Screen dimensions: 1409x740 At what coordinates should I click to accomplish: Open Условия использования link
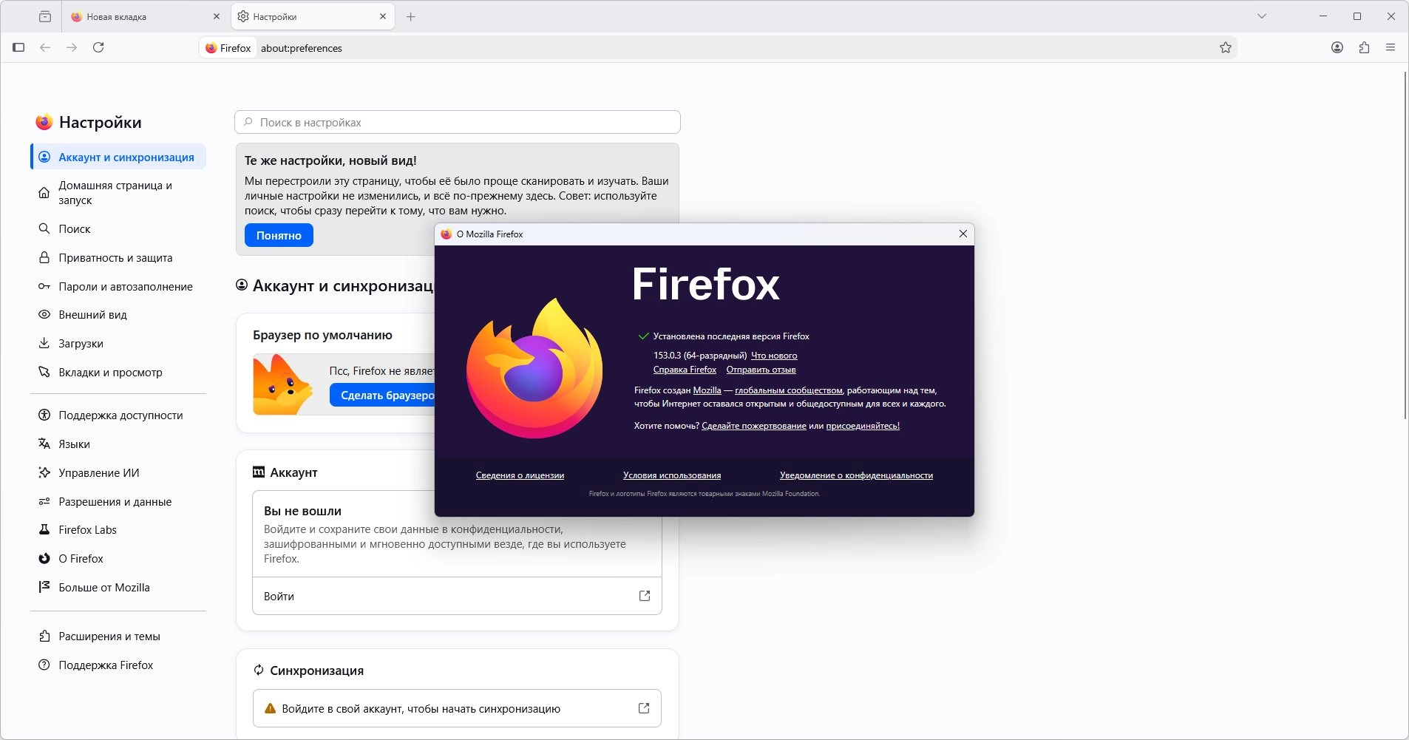coord(672,475)
